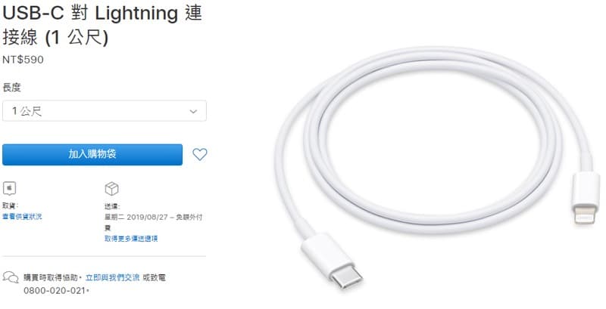Click the delivery box icon
The image size is (606, 309).
click(x=111, y=189)
